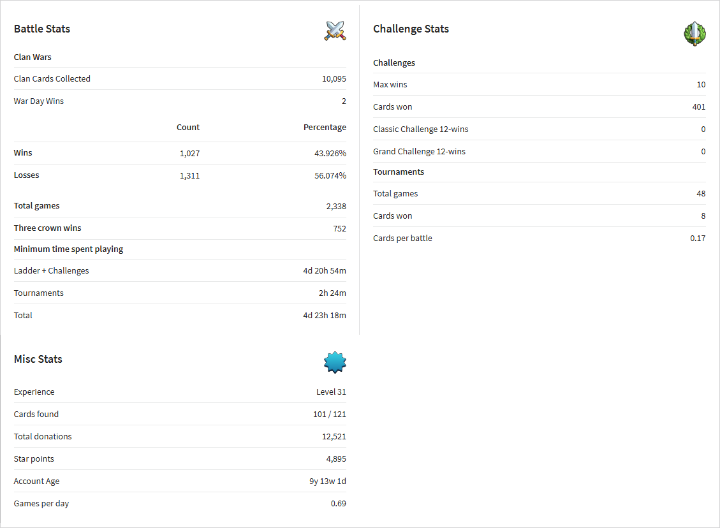
Task: Click the Account Age value 9y 13w 1d
Action: (x=327, y=481)
